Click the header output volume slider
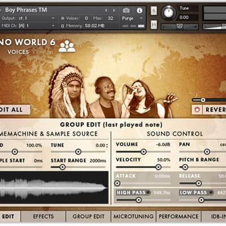This screenshot has height=226, width=226. (x=214, y=27)
